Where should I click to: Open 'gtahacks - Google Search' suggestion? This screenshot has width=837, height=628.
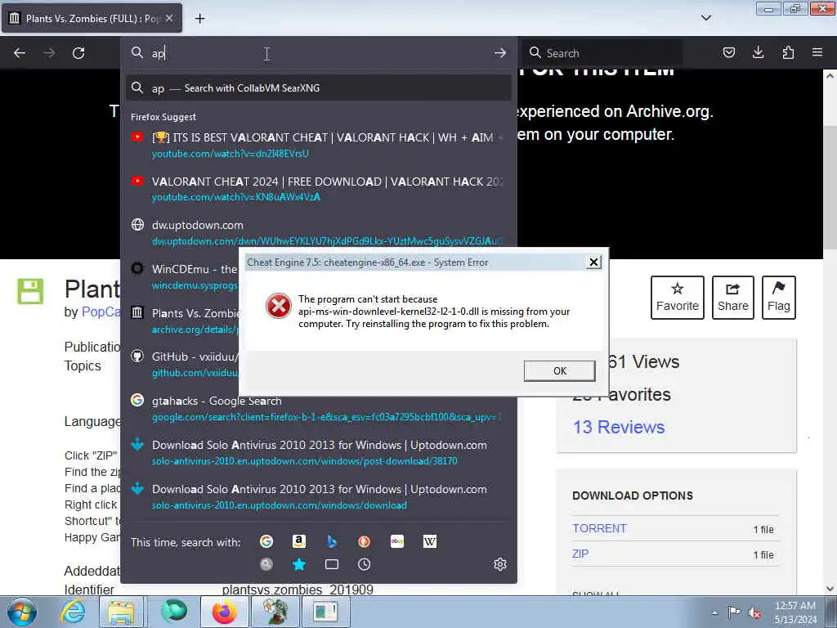pyautogui.click(x=319, y=409)
